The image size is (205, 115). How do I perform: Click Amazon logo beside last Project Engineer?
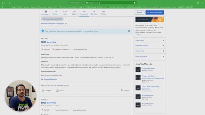click(x=138, y=105)
